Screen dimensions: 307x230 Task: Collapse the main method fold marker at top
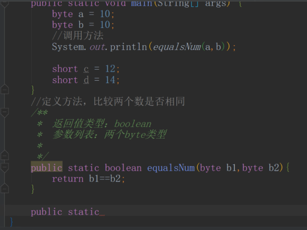click(x=4, y=4)
